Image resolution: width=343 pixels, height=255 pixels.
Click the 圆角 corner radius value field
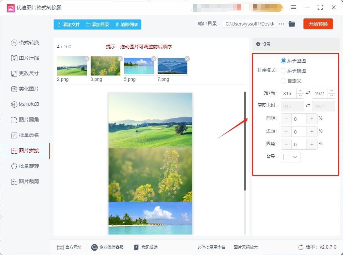[299, 144]
